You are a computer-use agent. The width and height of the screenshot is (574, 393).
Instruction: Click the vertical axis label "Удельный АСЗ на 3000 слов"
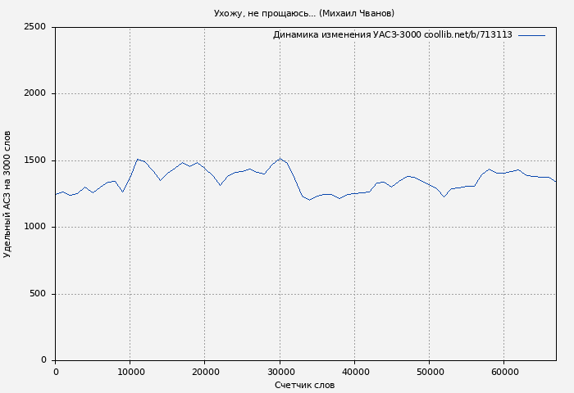pos(8,194)
